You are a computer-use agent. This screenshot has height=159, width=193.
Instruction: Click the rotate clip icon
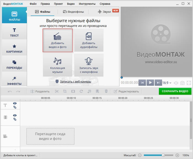[81, 91]
